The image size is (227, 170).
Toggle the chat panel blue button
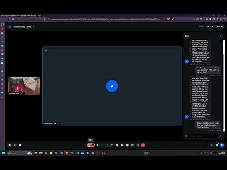[222, 145]
